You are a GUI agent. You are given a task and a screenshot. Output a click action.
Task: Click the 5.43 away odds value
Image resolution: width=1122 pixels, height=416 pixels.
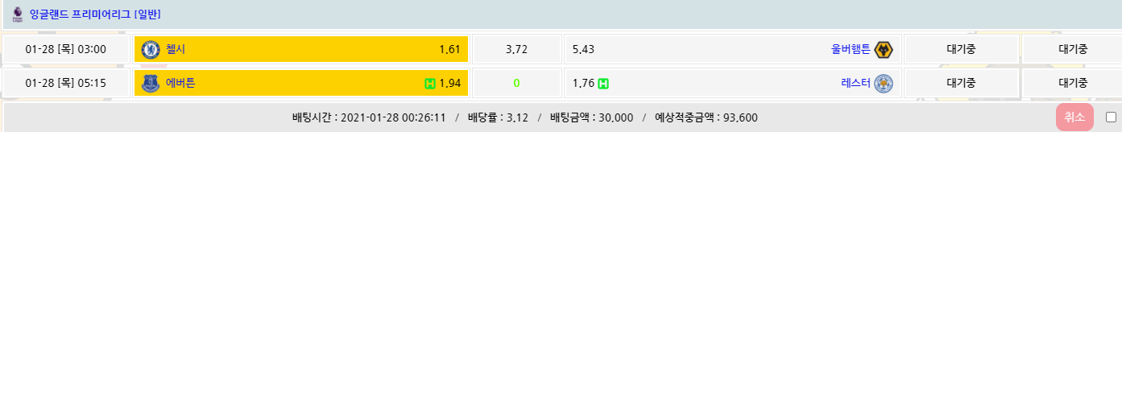(583, 50)
